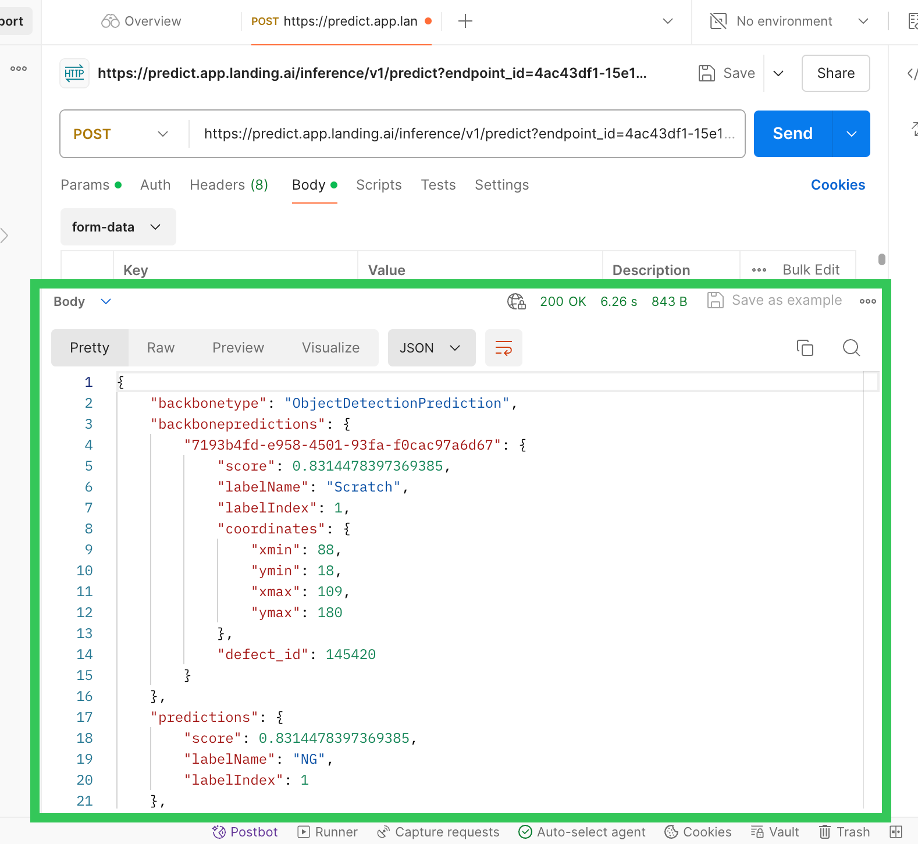
Task: Save the request with the Save button
Action: 727,73
